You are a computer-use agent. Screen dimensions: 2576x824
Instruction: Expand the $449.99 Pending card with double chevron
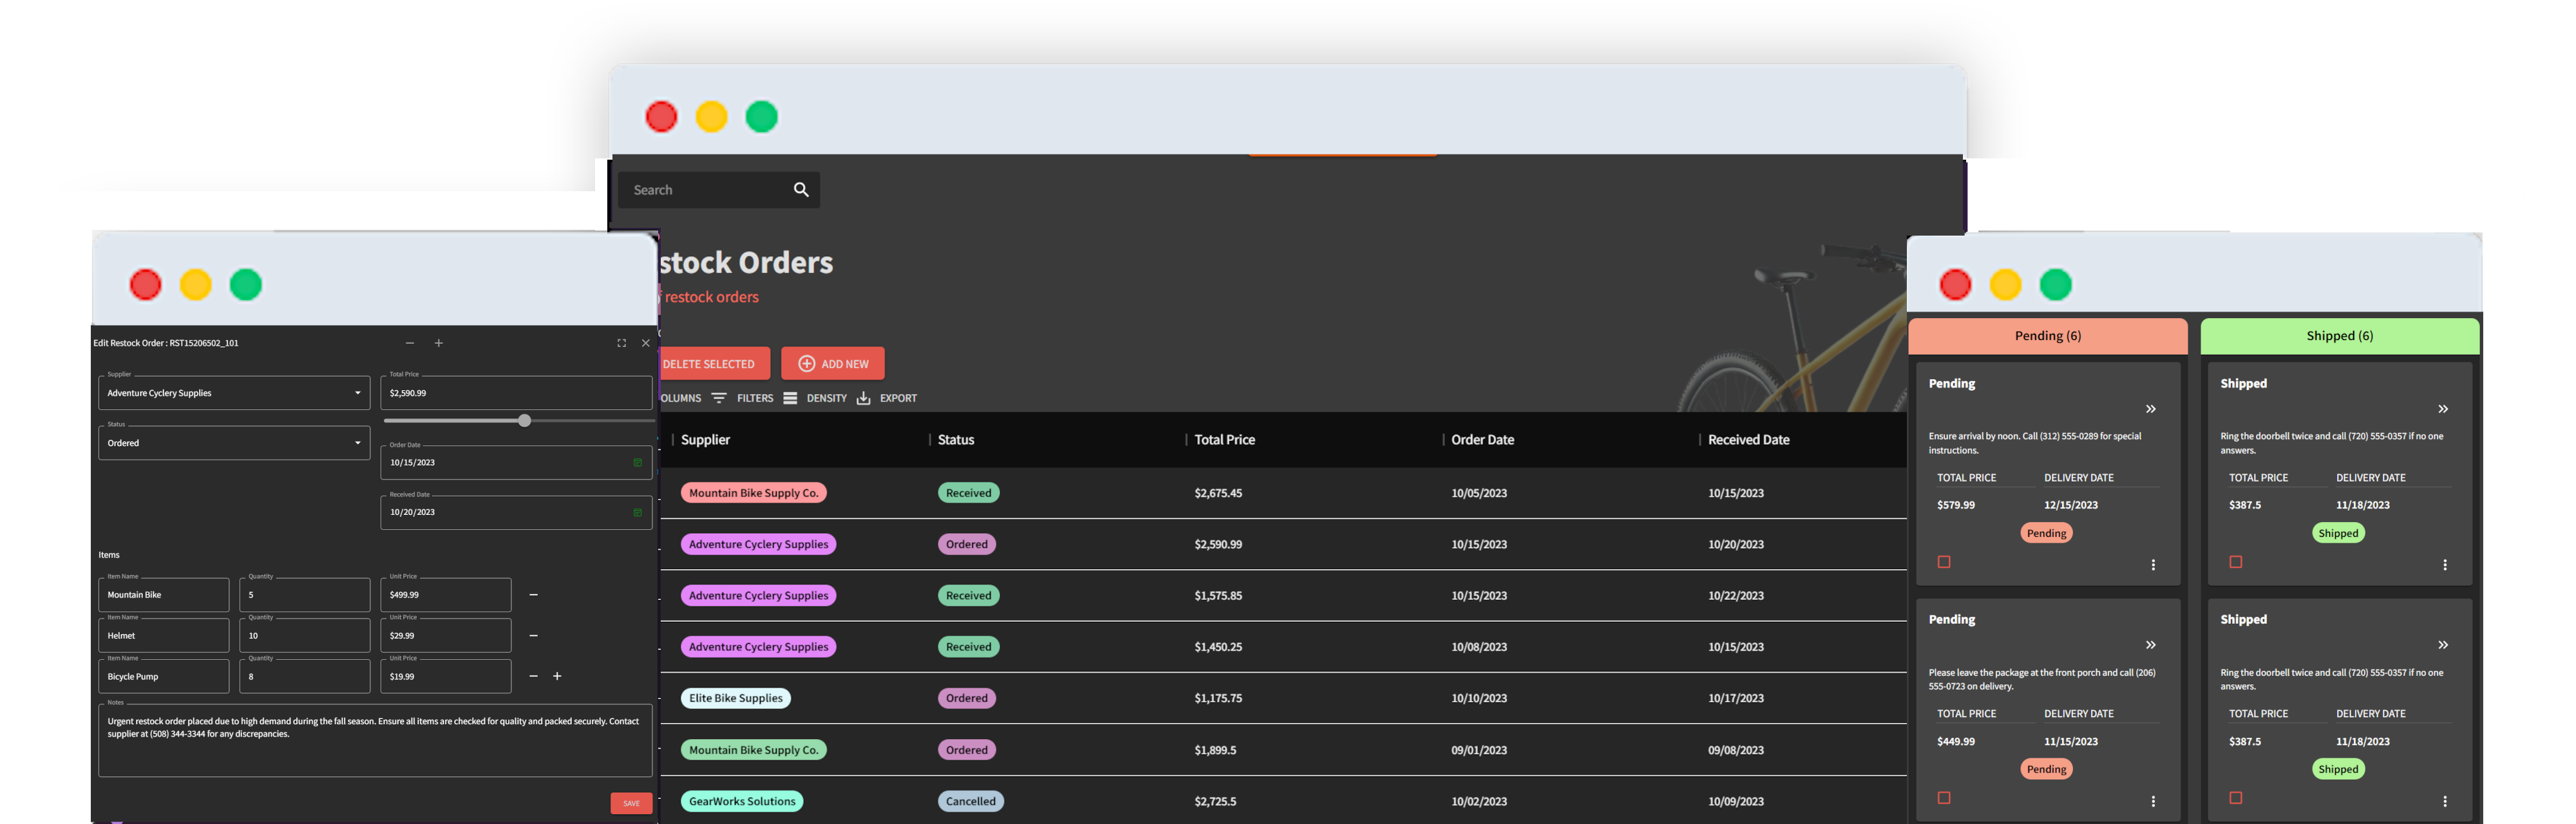(x=2151, y=645)
